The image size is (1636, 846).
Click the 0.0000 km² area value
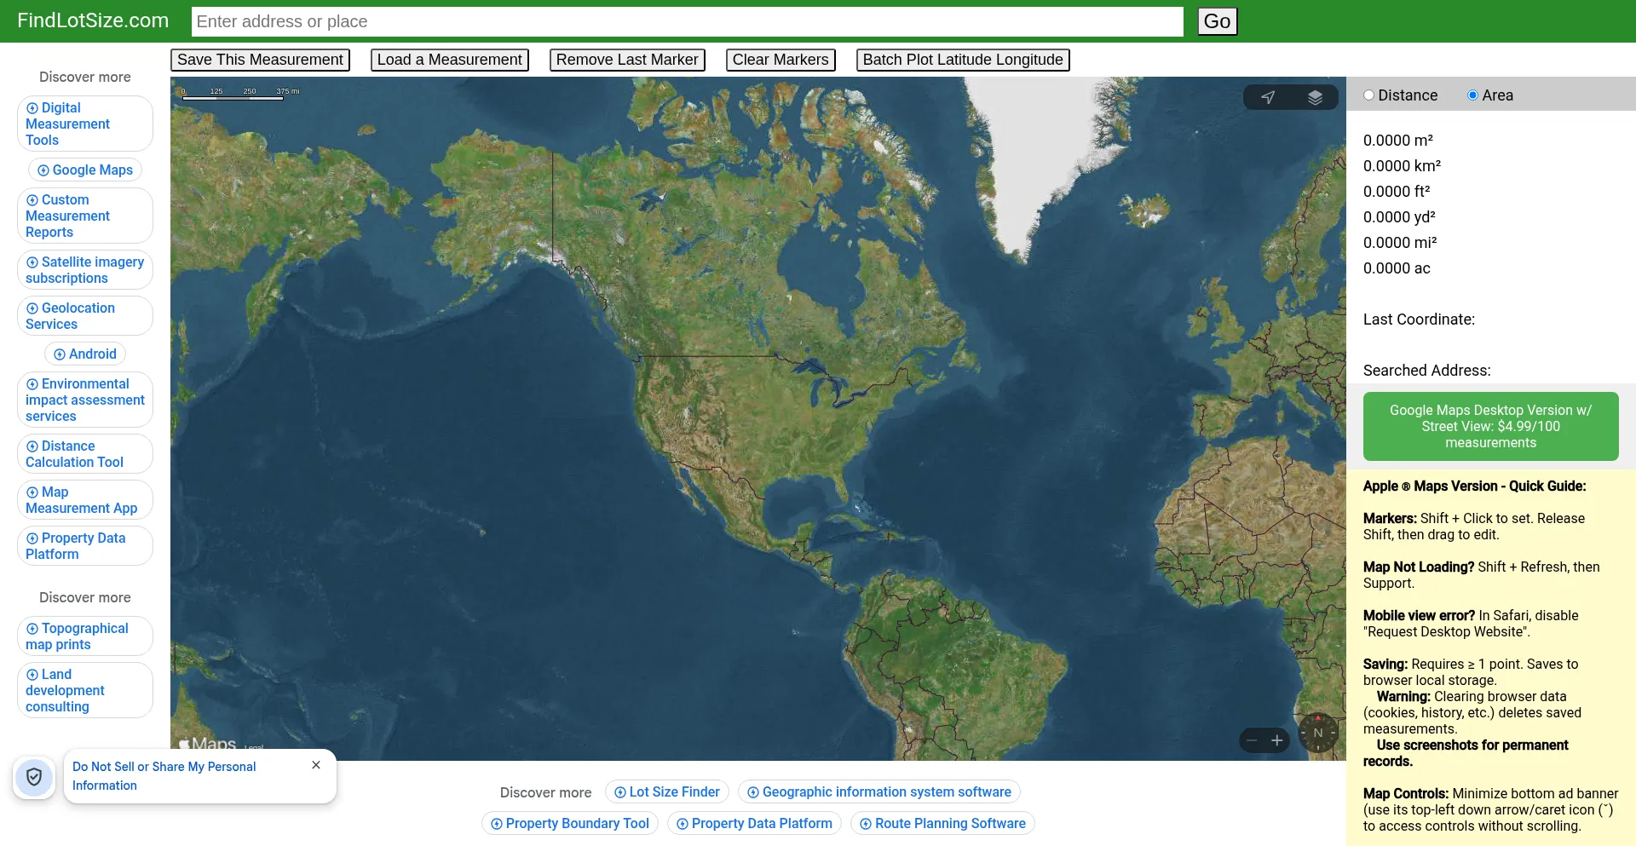click(1403, 166)
